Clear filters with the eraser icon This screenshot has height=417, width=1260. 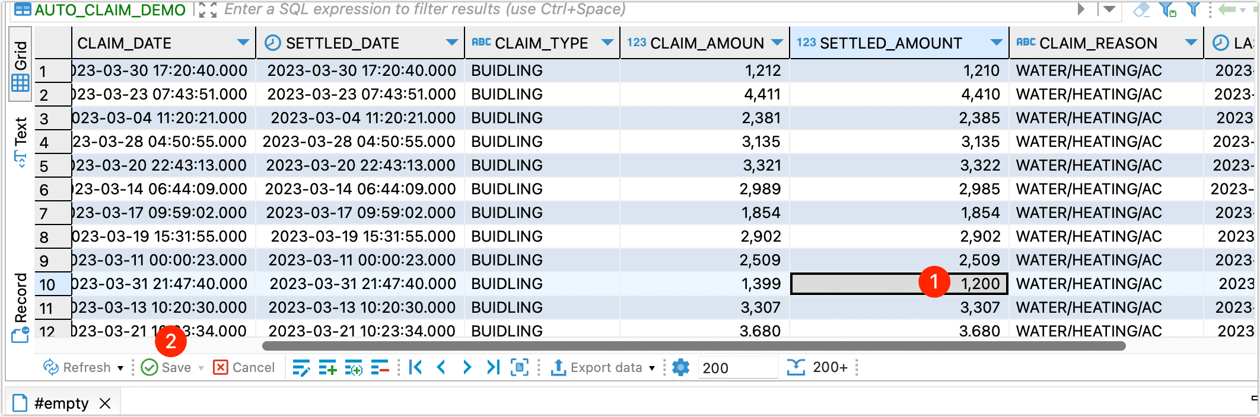coord(1141,9)
